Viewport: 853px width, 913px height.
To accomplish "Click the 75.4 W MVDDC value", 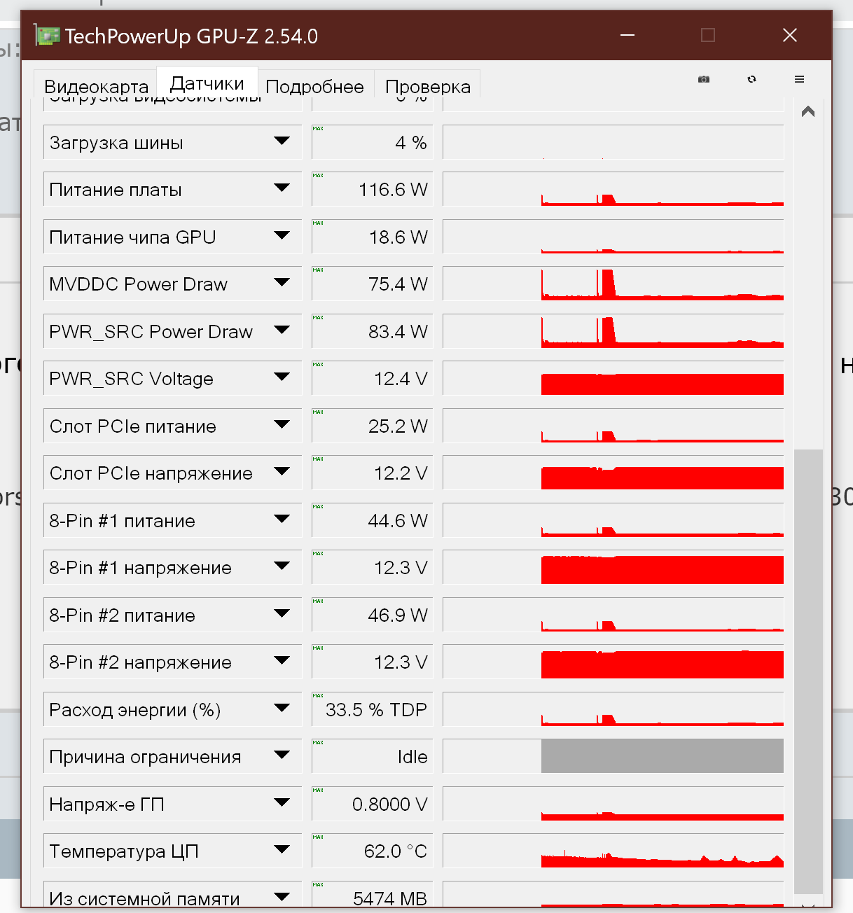I will pos(373,284).
